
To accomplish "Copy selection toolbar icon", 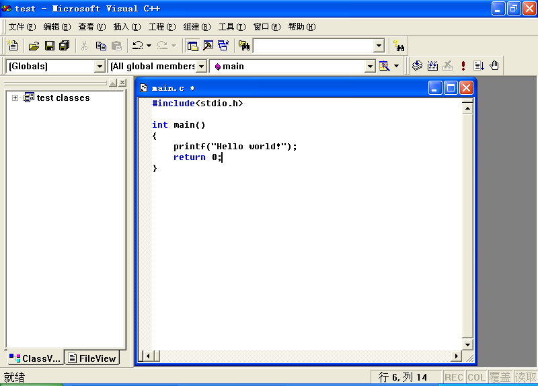I will (101, 46).
